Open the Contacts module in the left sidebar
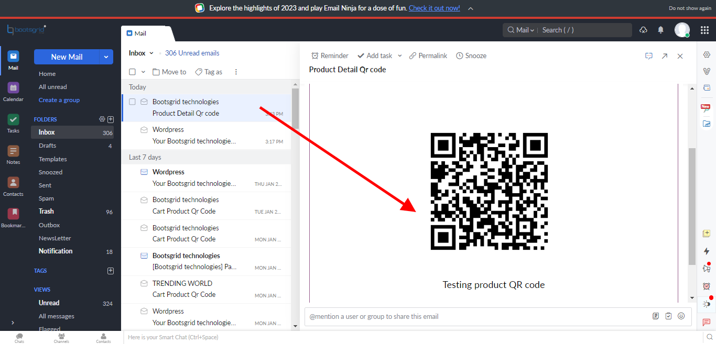 (13, 186)
